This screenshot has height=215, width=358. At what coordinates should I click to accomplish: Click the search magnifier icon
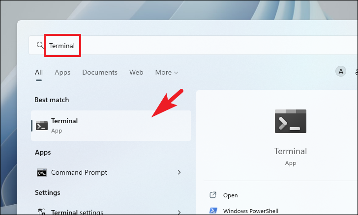pyautogui.click(x=40, y=45)
